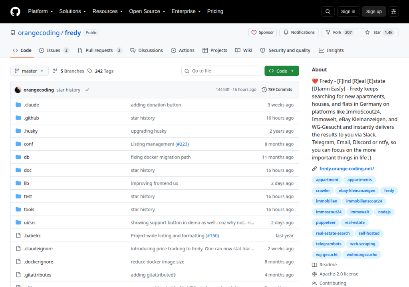Open pull request #150 link
The height and width of the screenshot is (287, 409).
[212, 236]
